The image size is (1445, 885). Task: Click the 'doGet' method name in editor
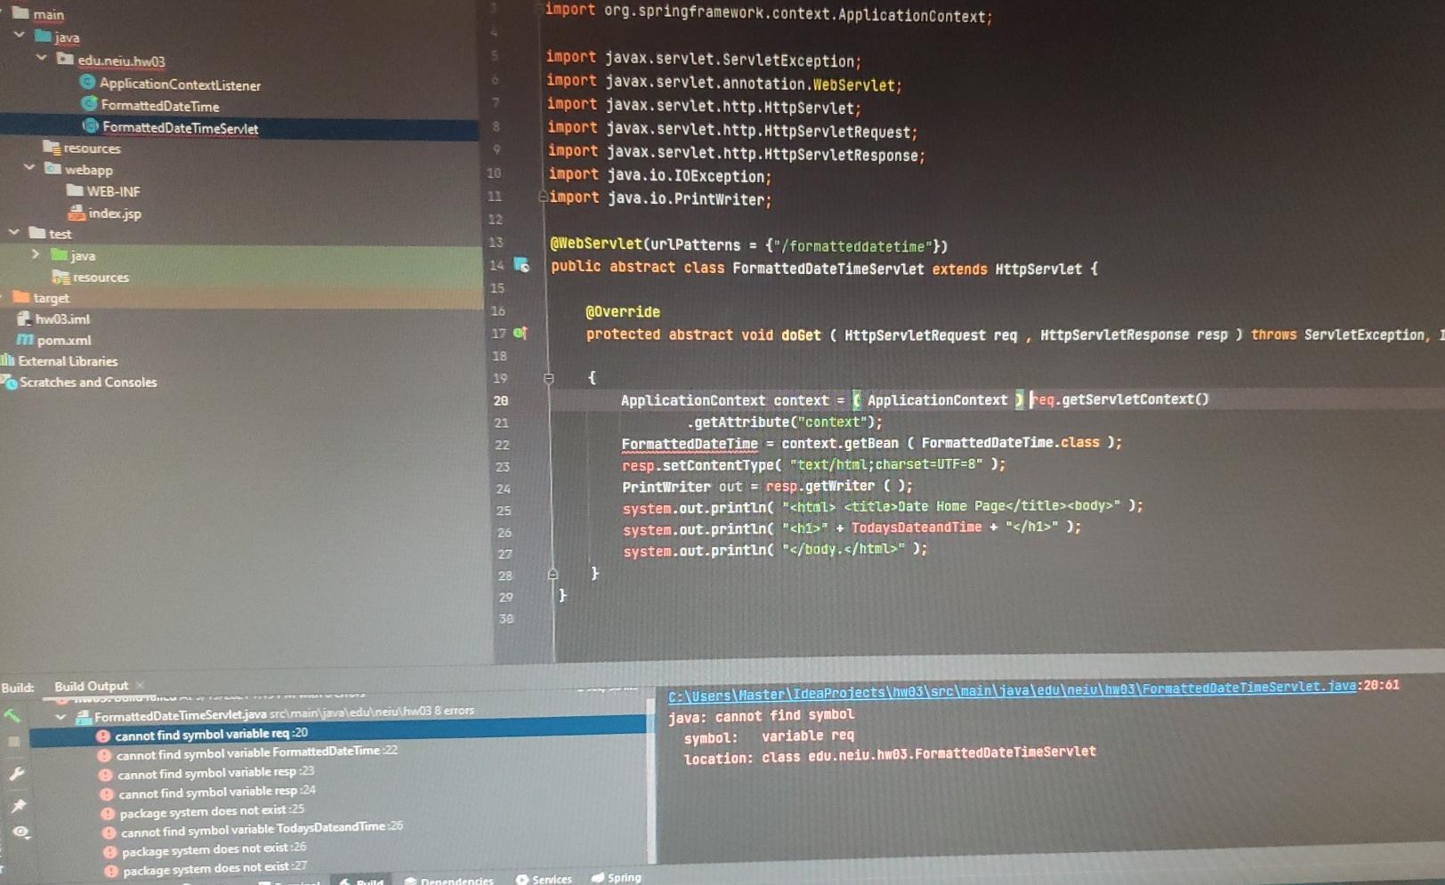801,335
